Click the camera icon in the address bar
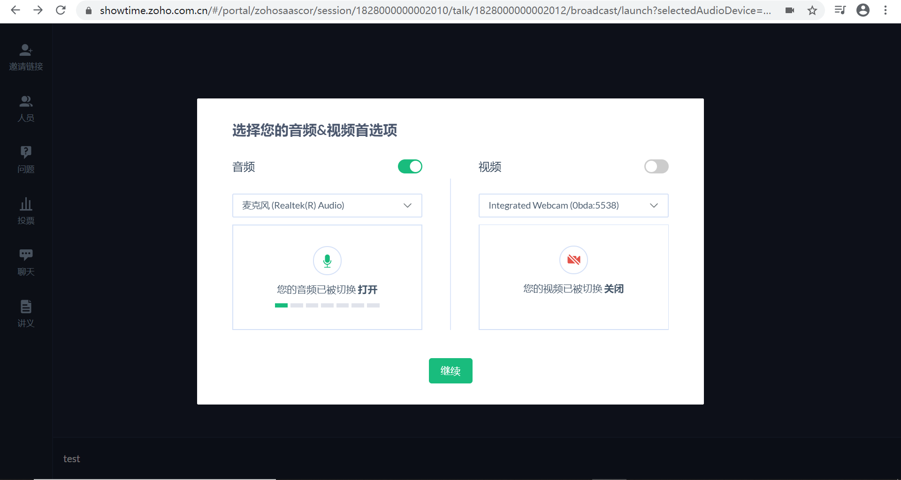Image resolution: width=901 pixels, height=480 pixels. [790, 10]
